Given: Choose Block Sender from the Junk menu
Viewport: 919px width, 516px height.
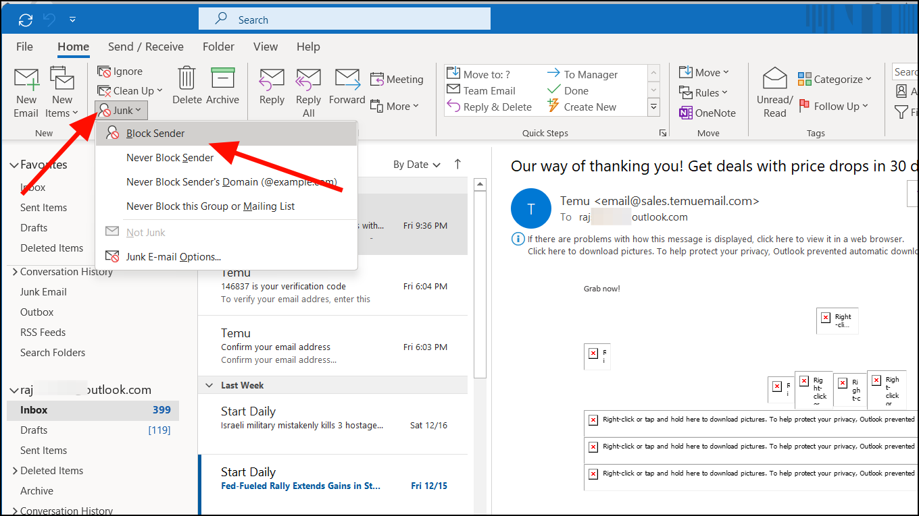Looking at the screenshot, I should (x=154, y=133).
